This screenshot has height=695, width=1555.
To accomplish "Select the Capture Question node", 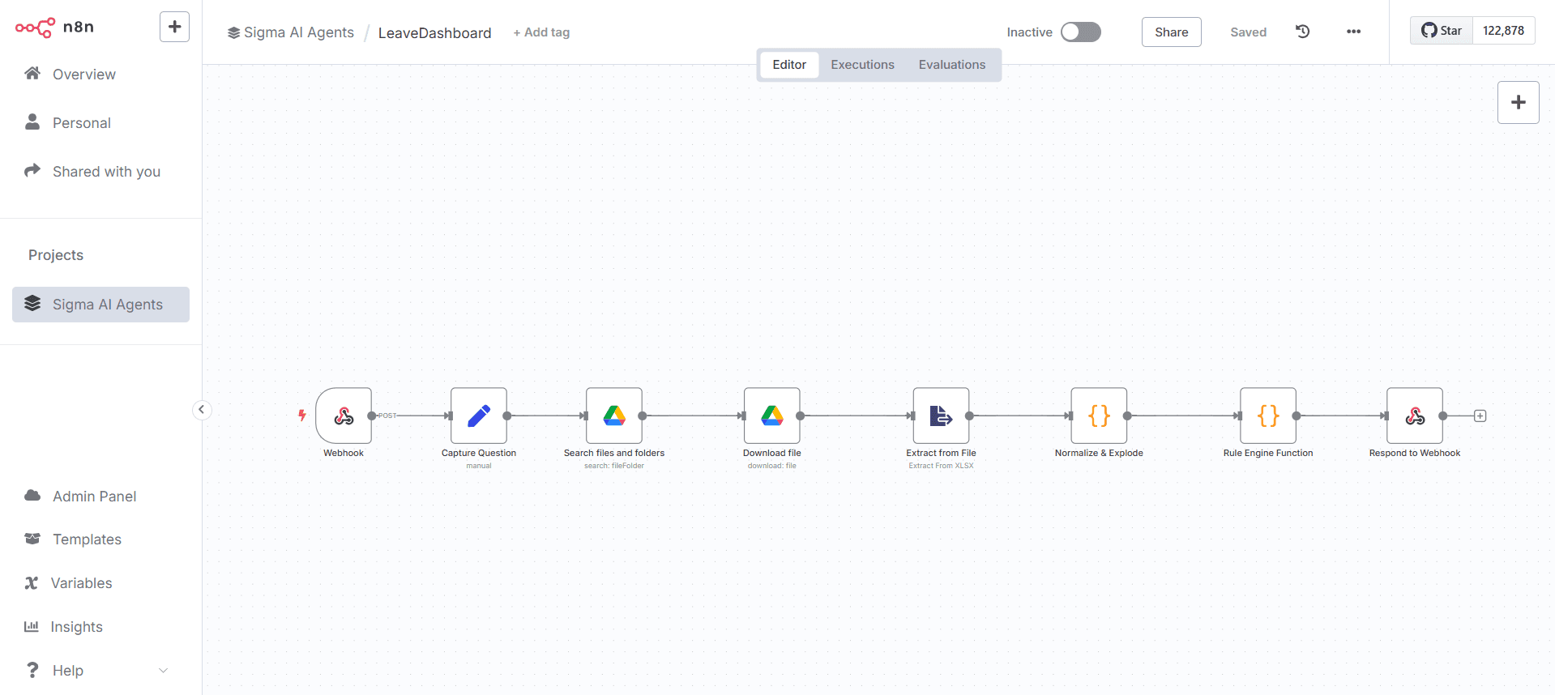I will [479, 416].
